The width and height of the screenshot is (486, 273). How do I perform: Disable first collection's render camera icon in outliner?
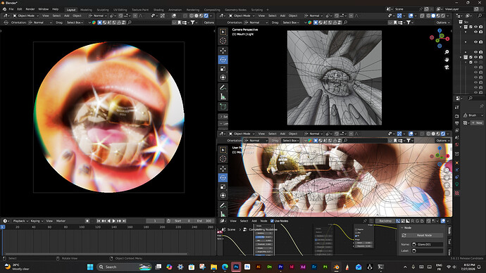481,27
